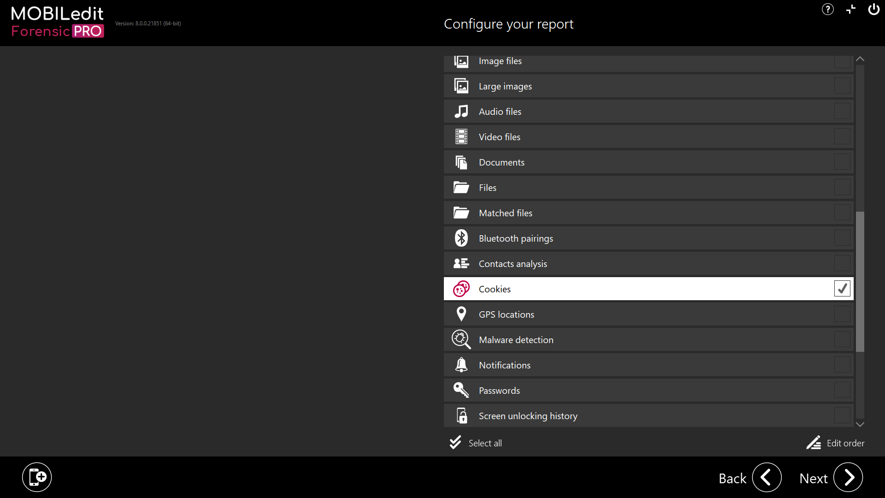Click the Passwords key icon
This screenshot has height=498, width=885.
pyautogui.click(x=461, y=391)
